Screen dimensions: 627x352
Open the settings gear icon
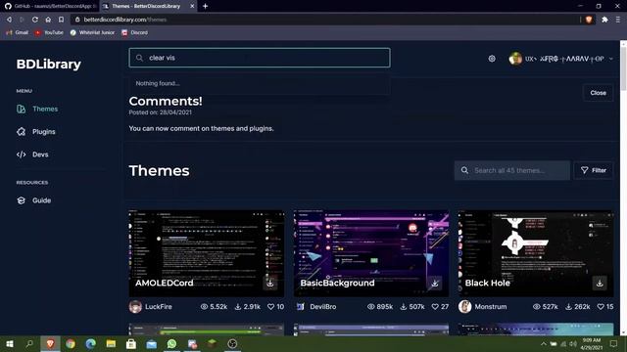pyautogui.click(x=492, y=59)
